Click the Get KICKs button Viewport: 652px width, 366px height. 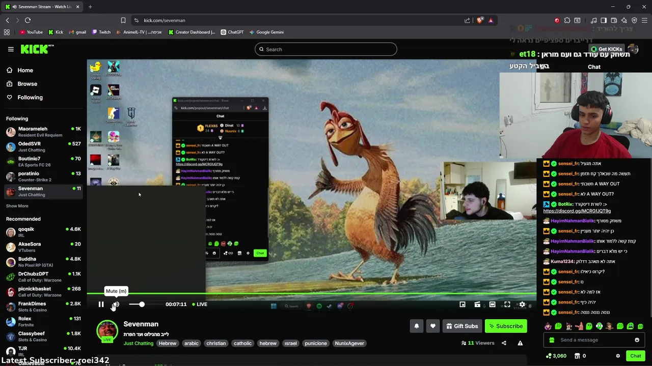pyautogui.click(x=606, y=49)
